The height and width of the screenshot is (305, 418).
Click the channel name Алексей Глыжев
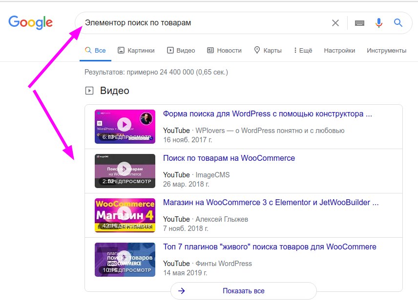point(222,219)
